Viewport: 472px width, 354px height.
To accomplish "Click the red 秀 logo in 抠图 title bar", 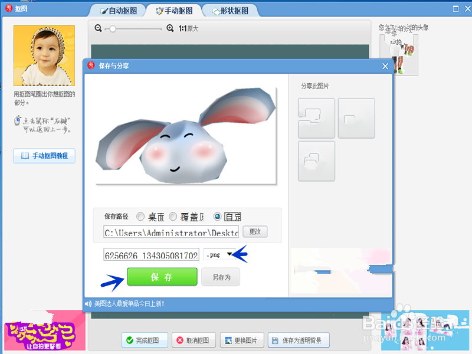I will (9, 8).
